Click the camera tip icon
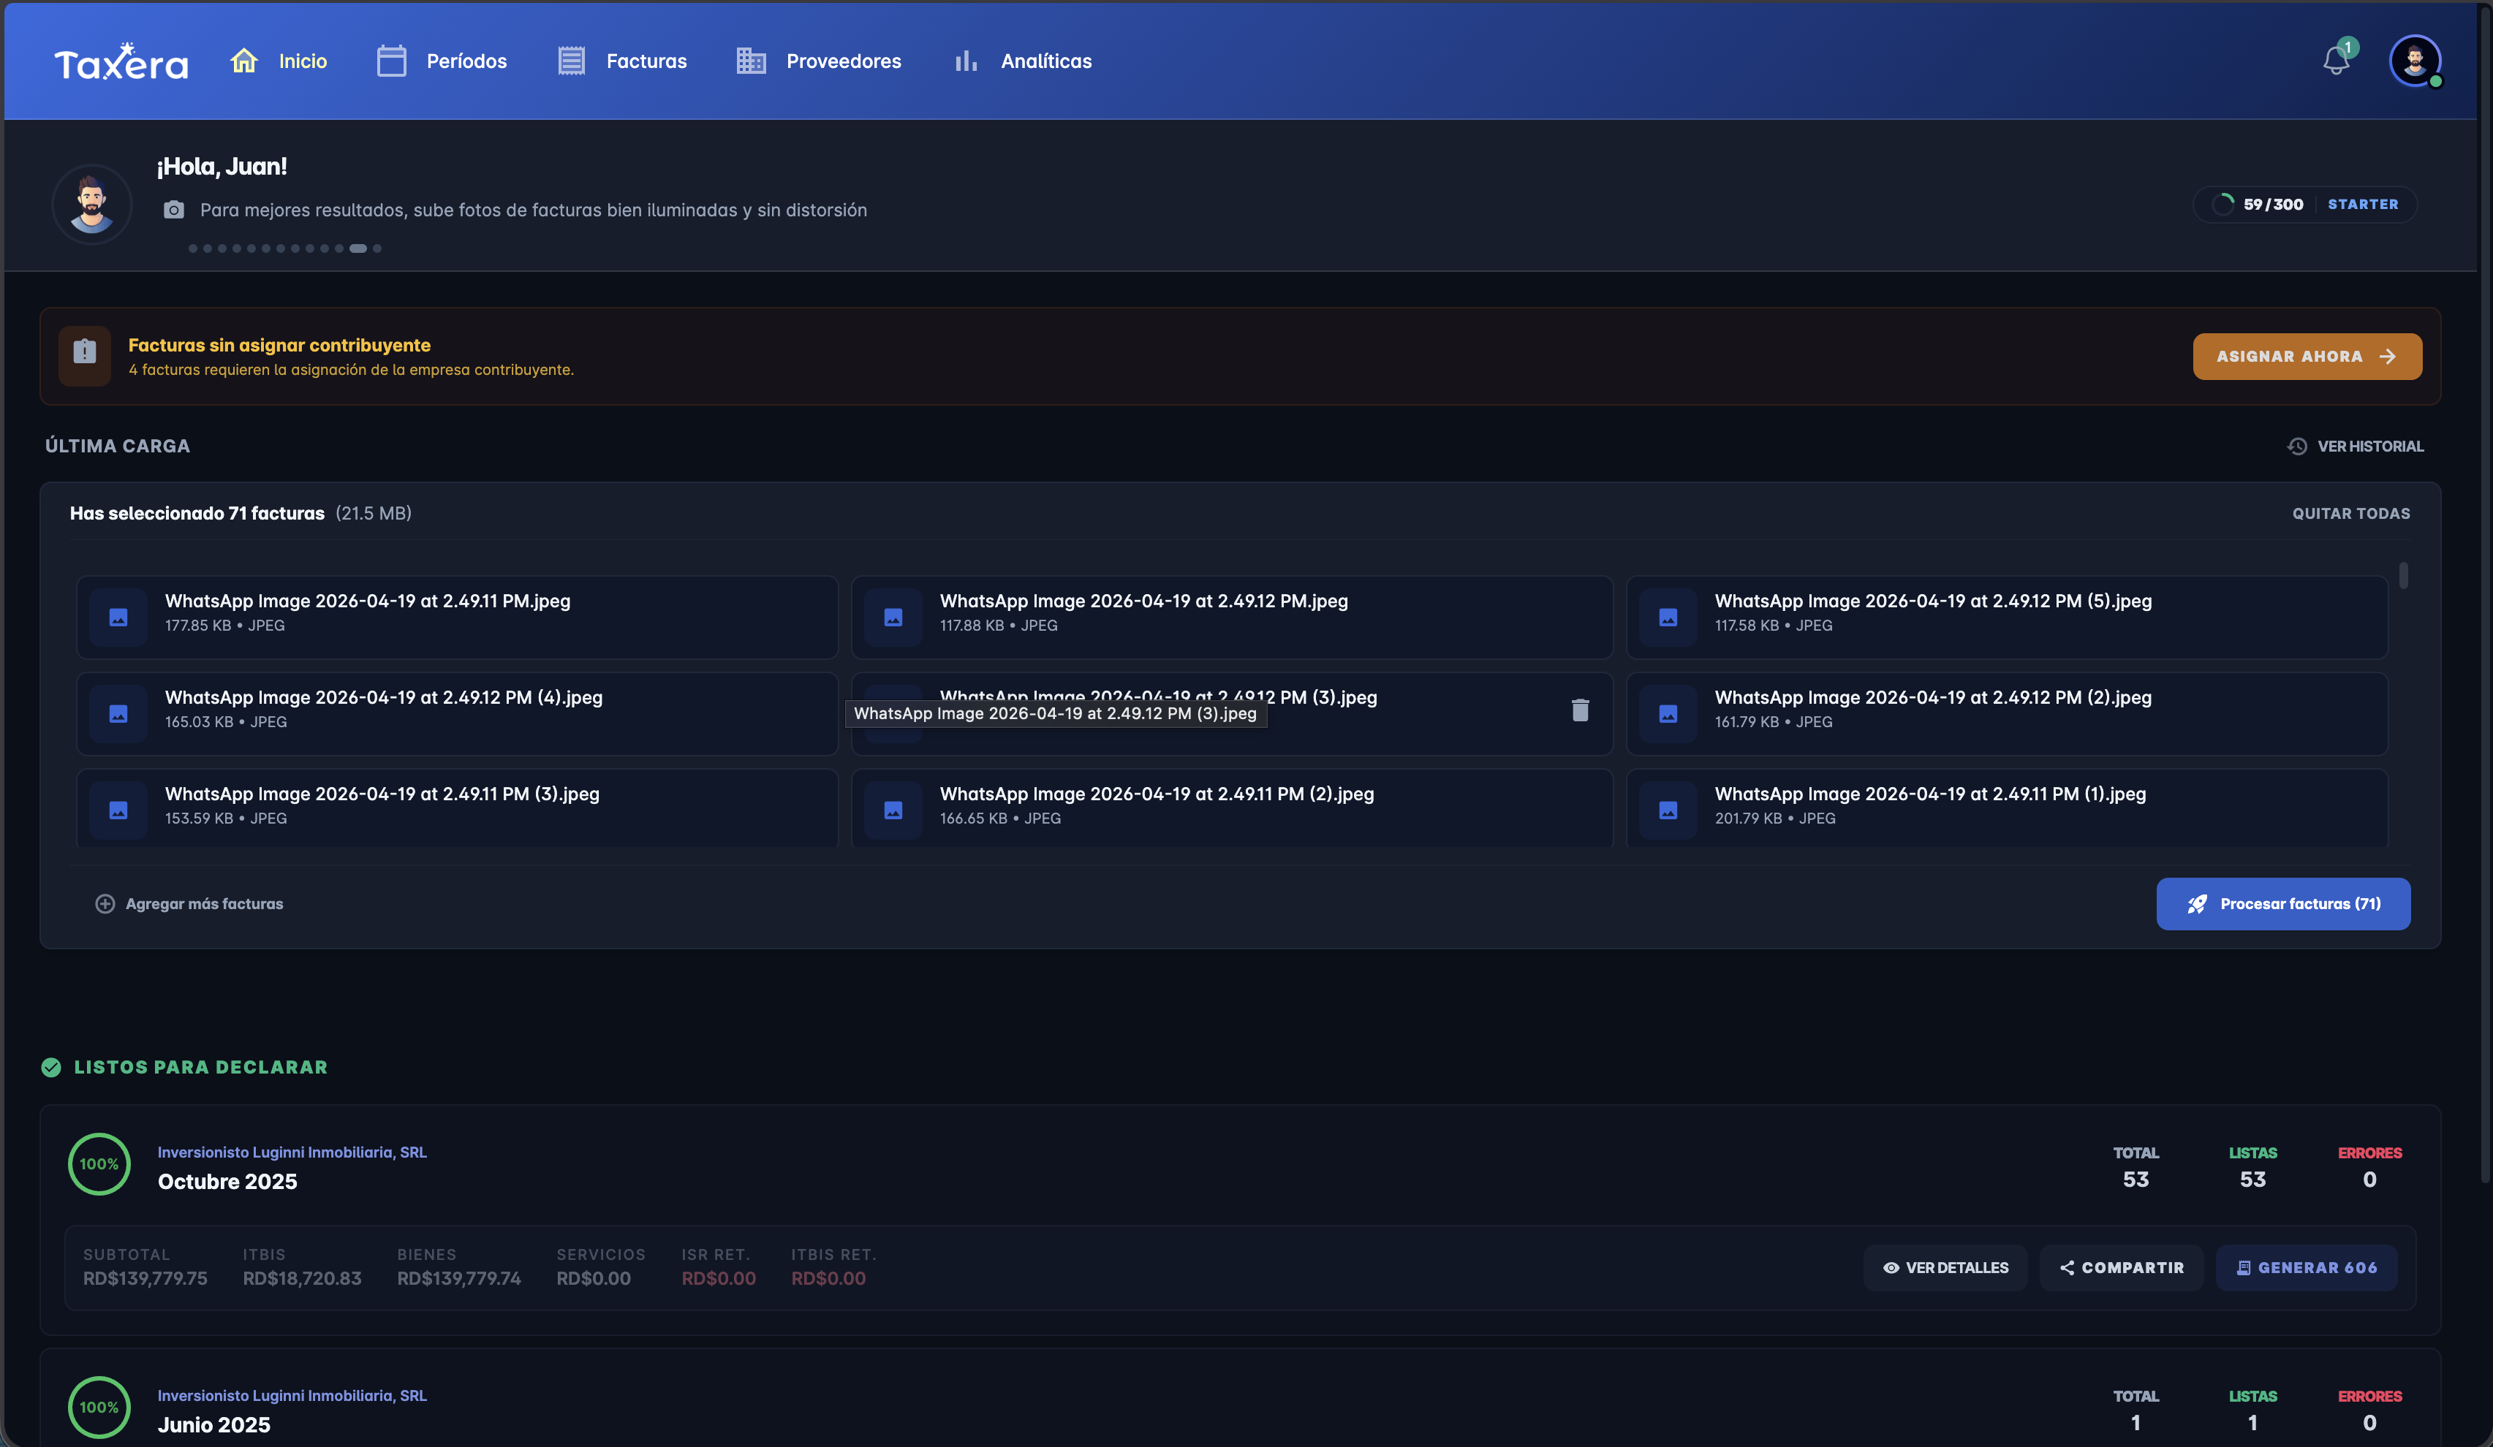 174,210
